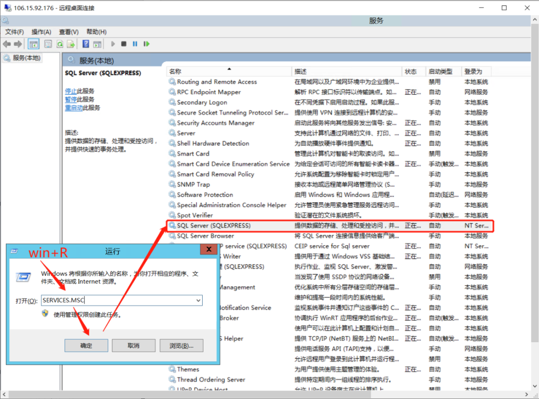539x399 pixels.
Task: Select Services (Local) tree node
Action: [x=22, y=58]
